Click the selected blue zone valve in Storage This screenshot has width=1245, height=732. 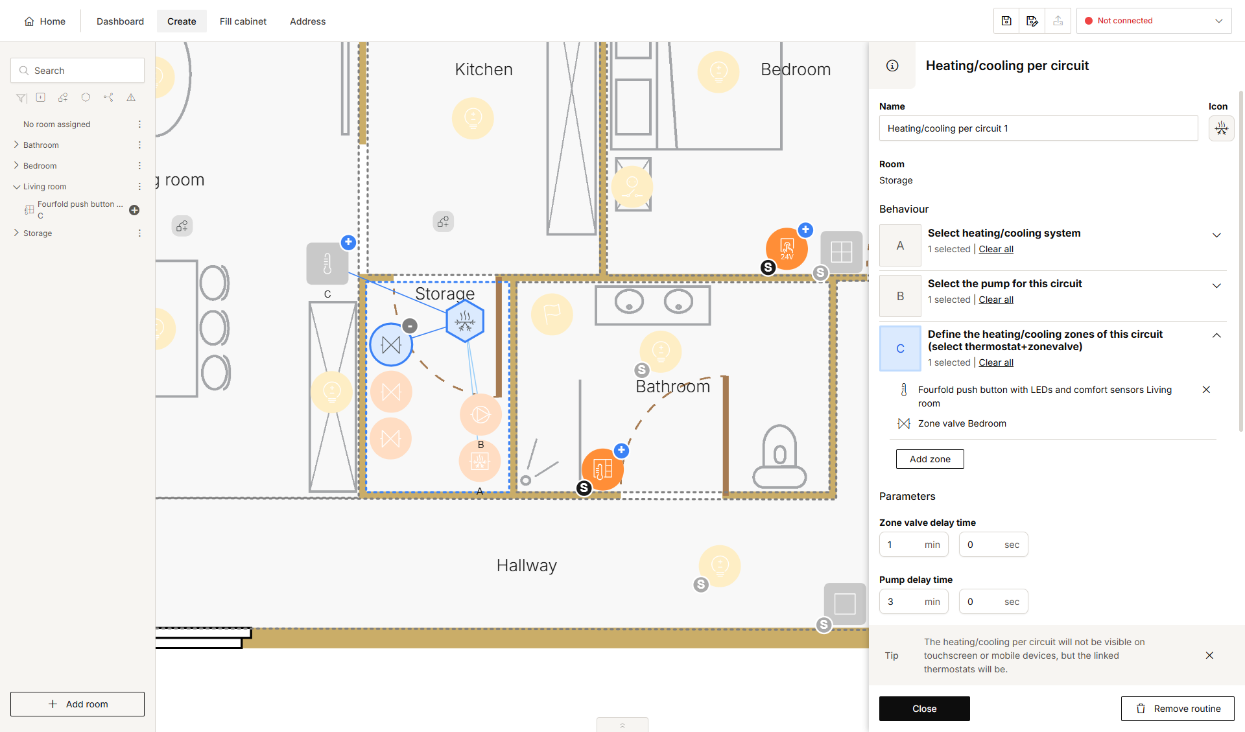391,345
